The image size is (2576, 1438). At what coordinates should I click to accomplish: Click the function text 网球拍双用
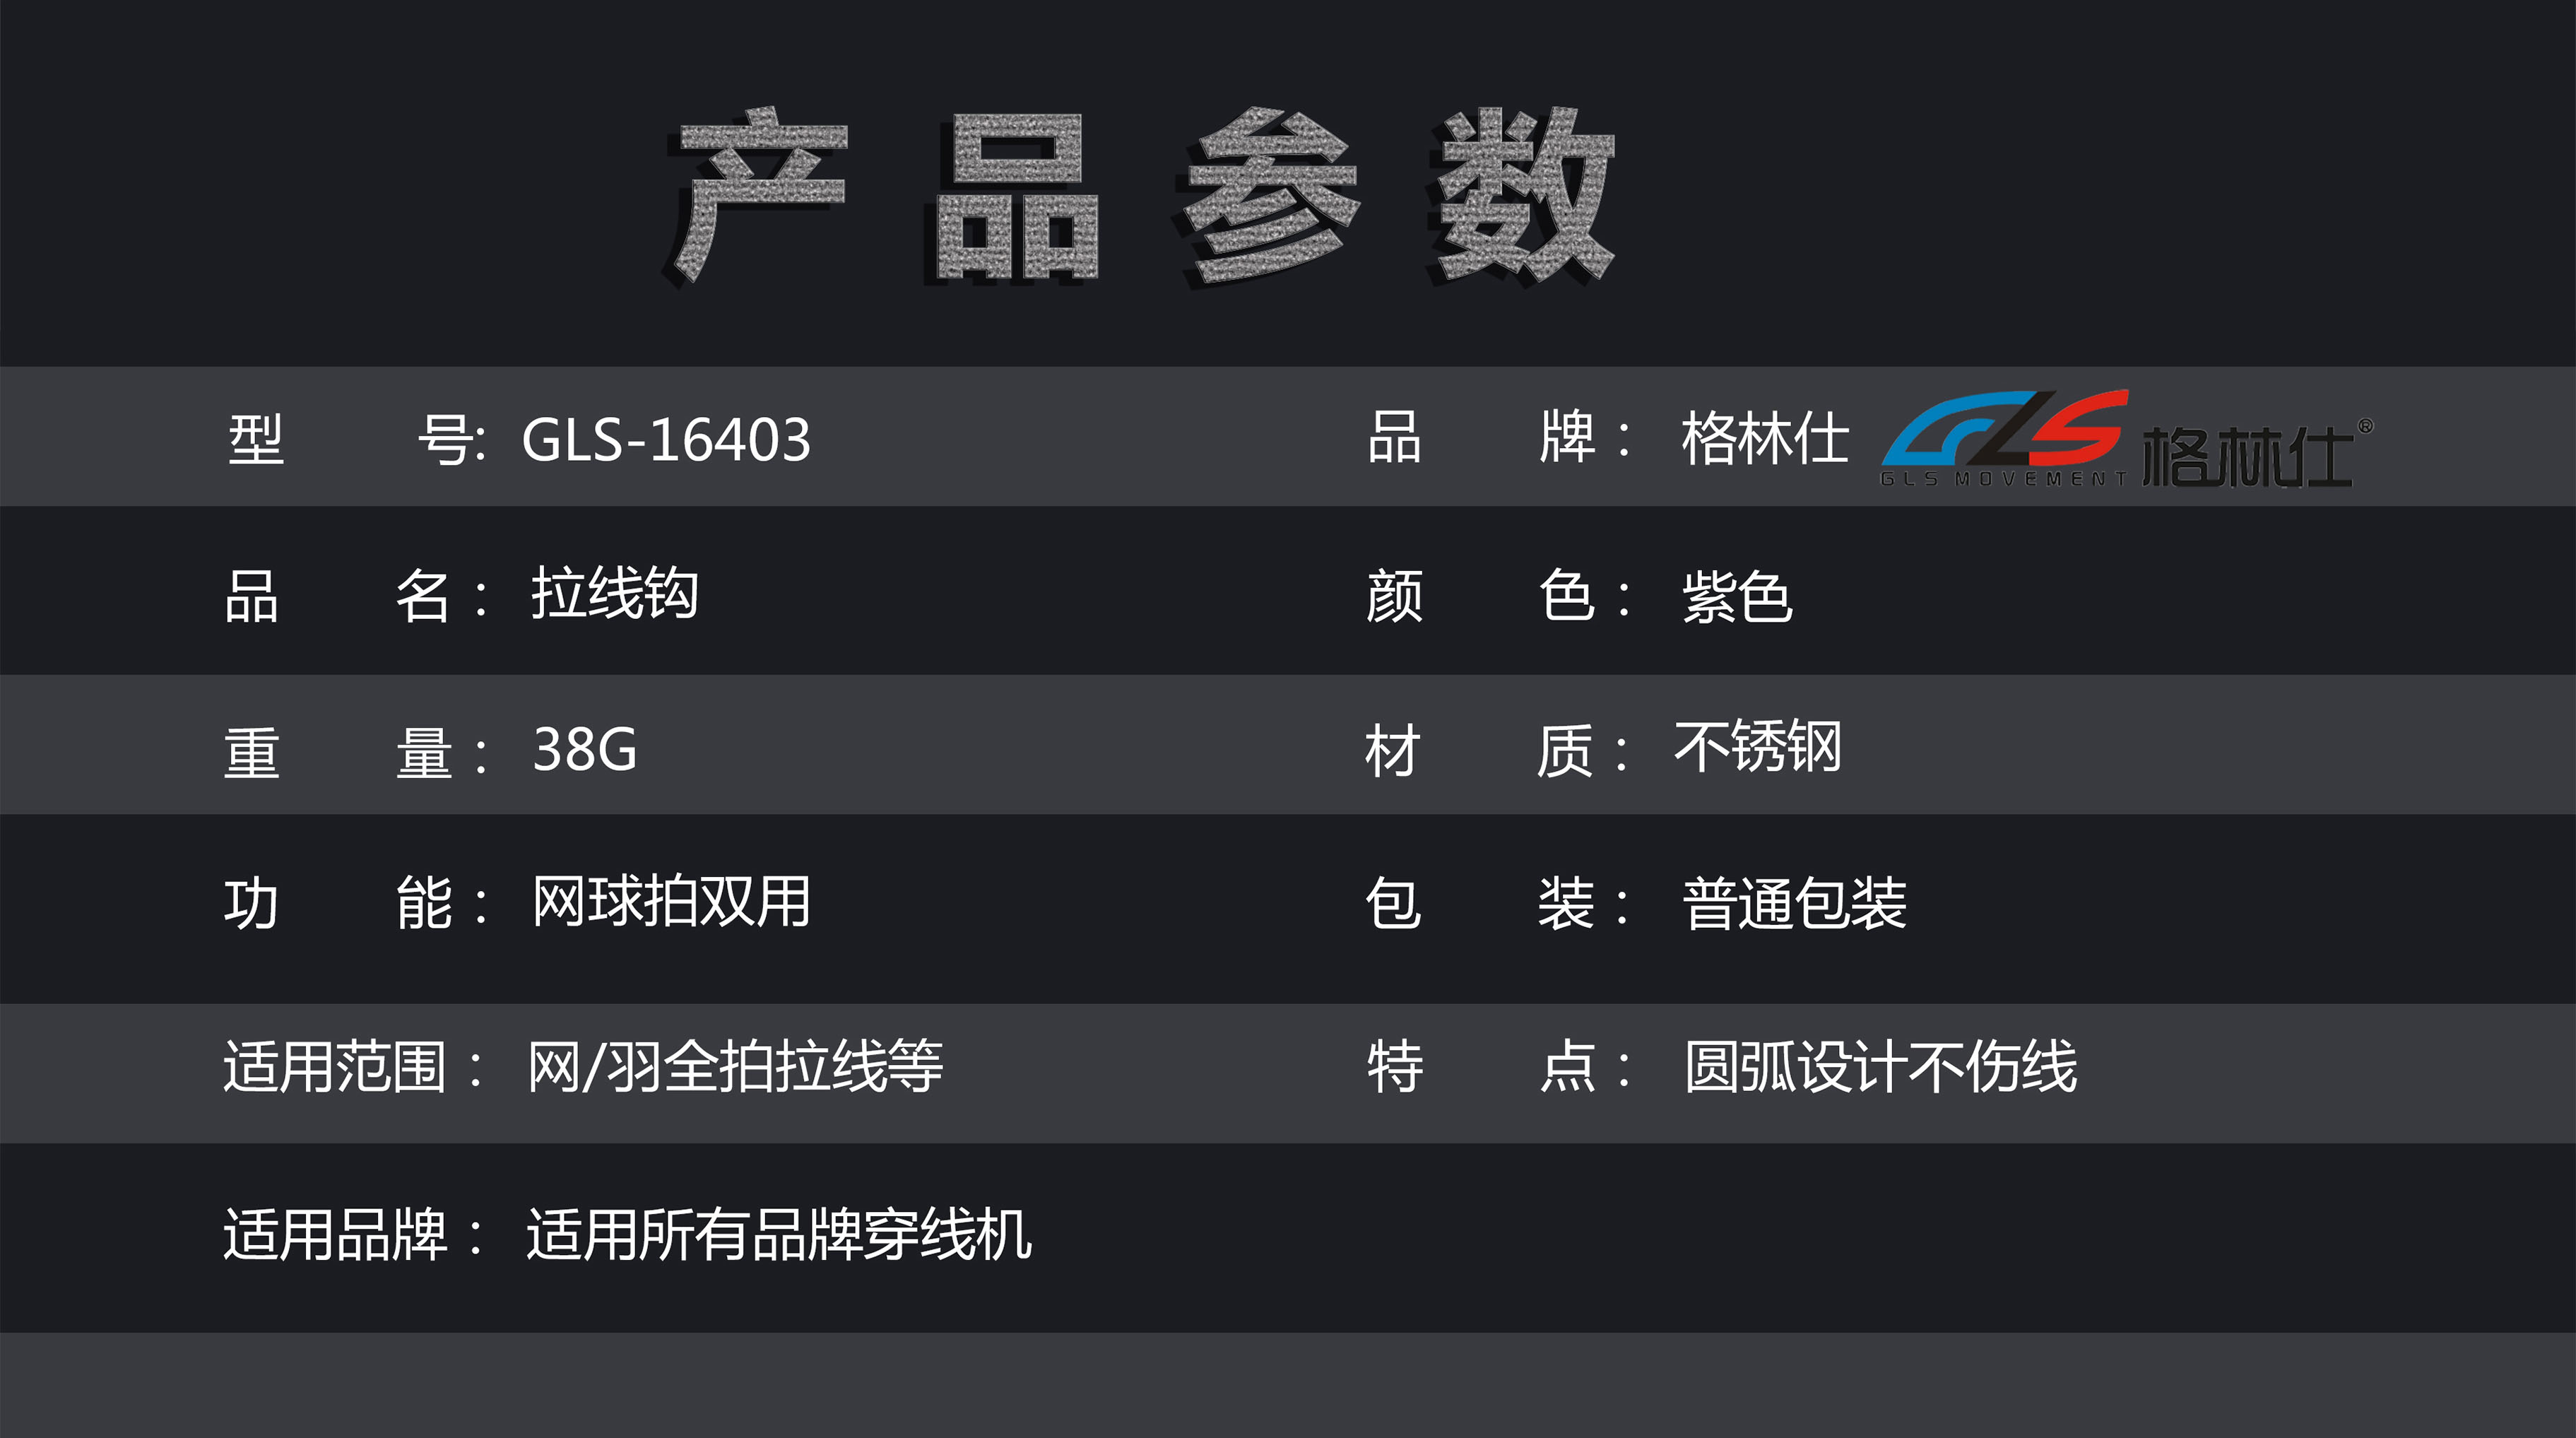coord(670,903)
